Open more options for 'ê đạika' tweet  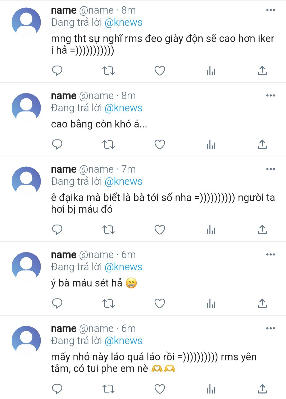coord(270,169)
